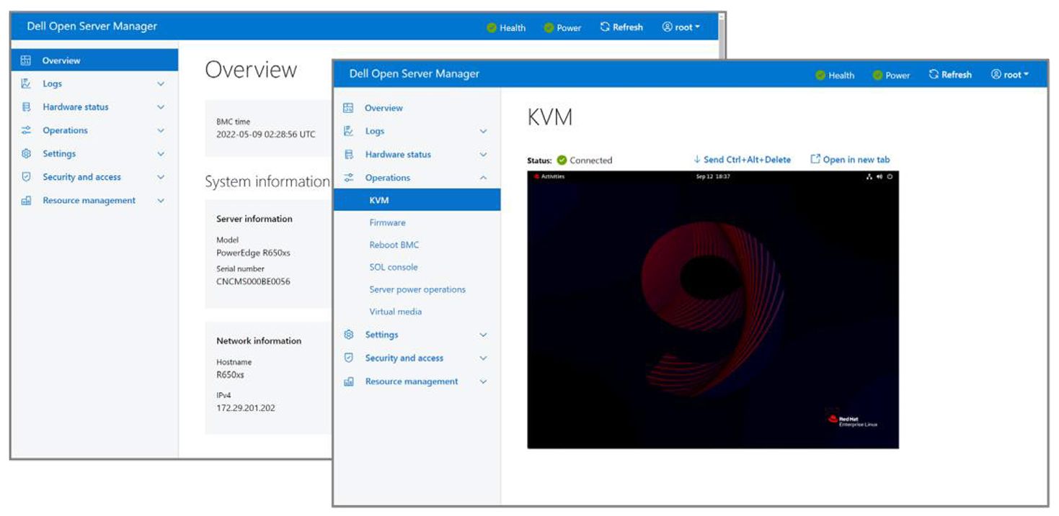Image resolution: width=1059 pixels, height=516 pixels.
Task: Click the Hardware status icon in front sidebar
Action: click(349, 155)
